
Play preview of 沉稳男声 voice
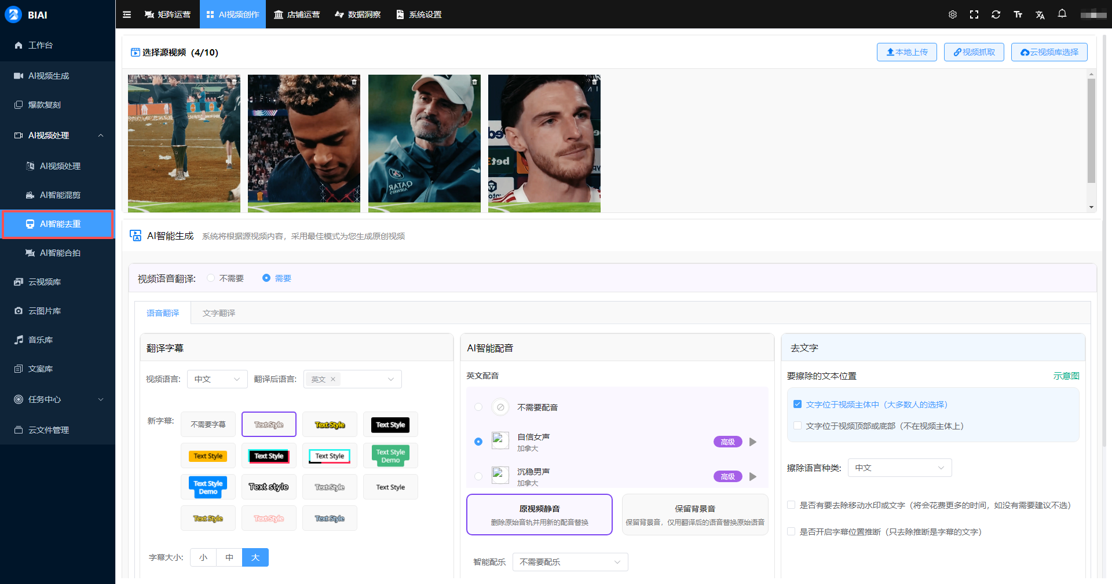point(753,477)
